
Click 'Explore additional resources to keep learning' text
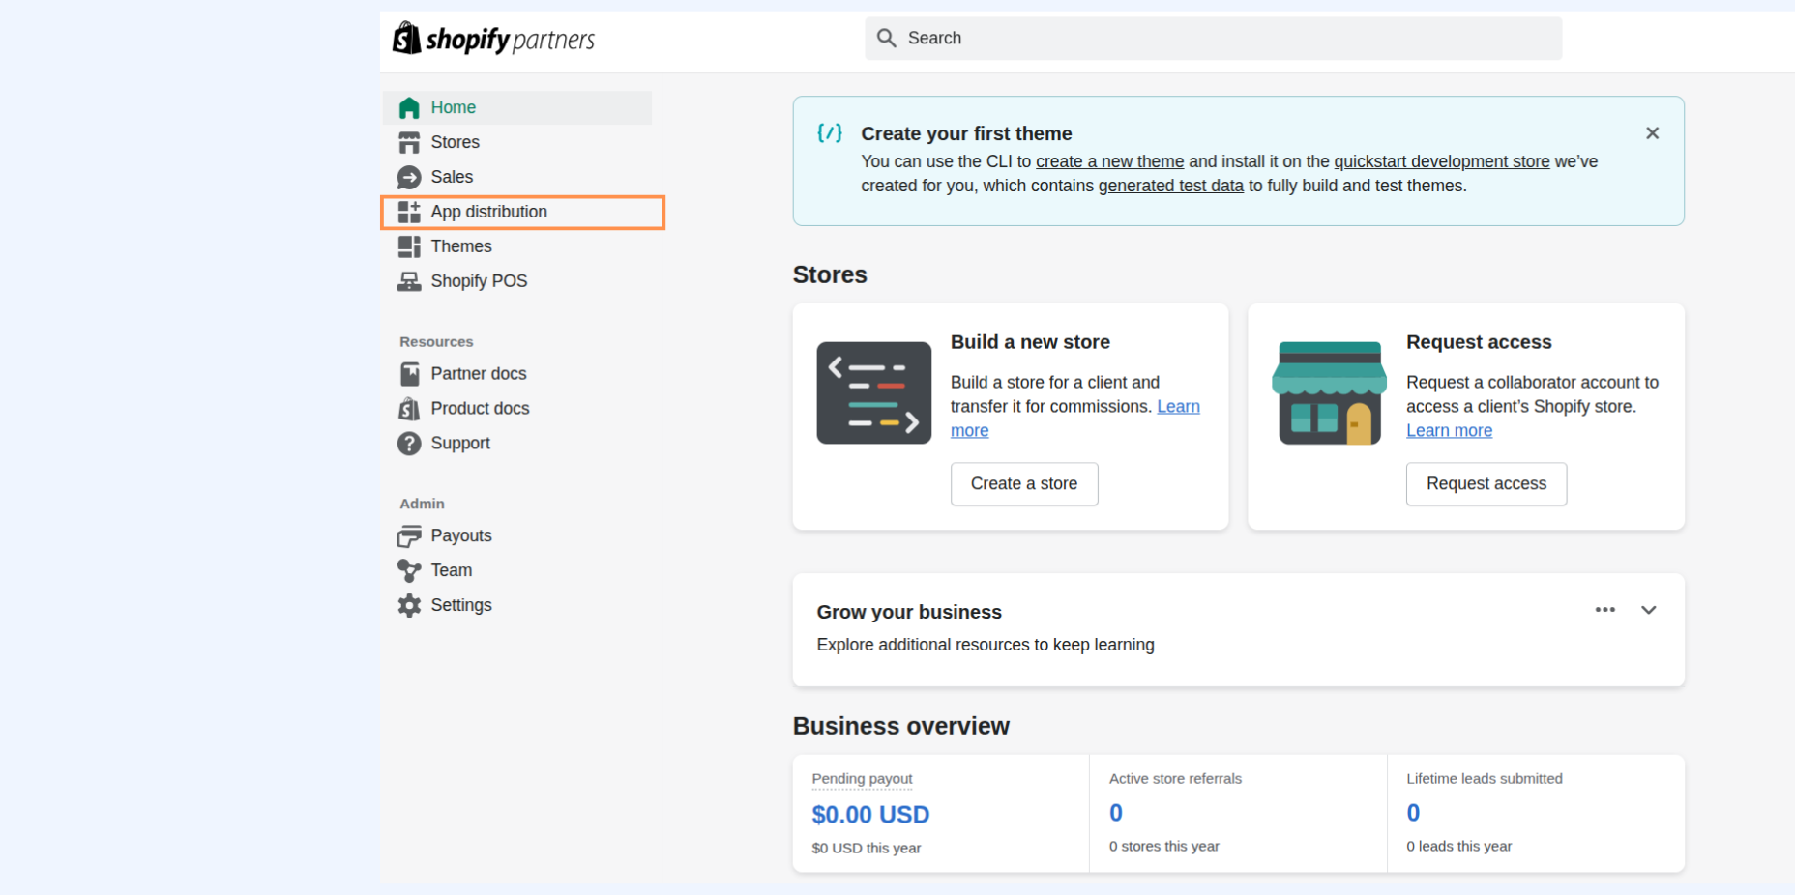click(986, 645)
